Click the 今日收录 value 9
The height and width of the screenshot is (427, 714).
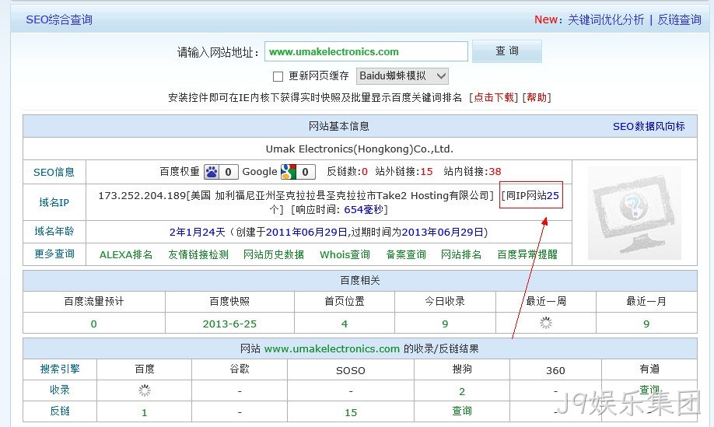point(445,324)
